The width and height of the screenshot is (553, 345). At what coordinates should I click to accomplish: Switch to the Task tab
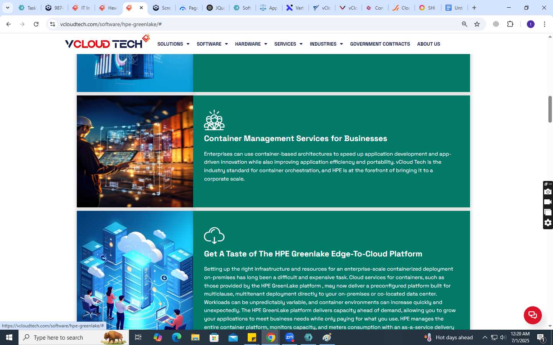point(27,8)
